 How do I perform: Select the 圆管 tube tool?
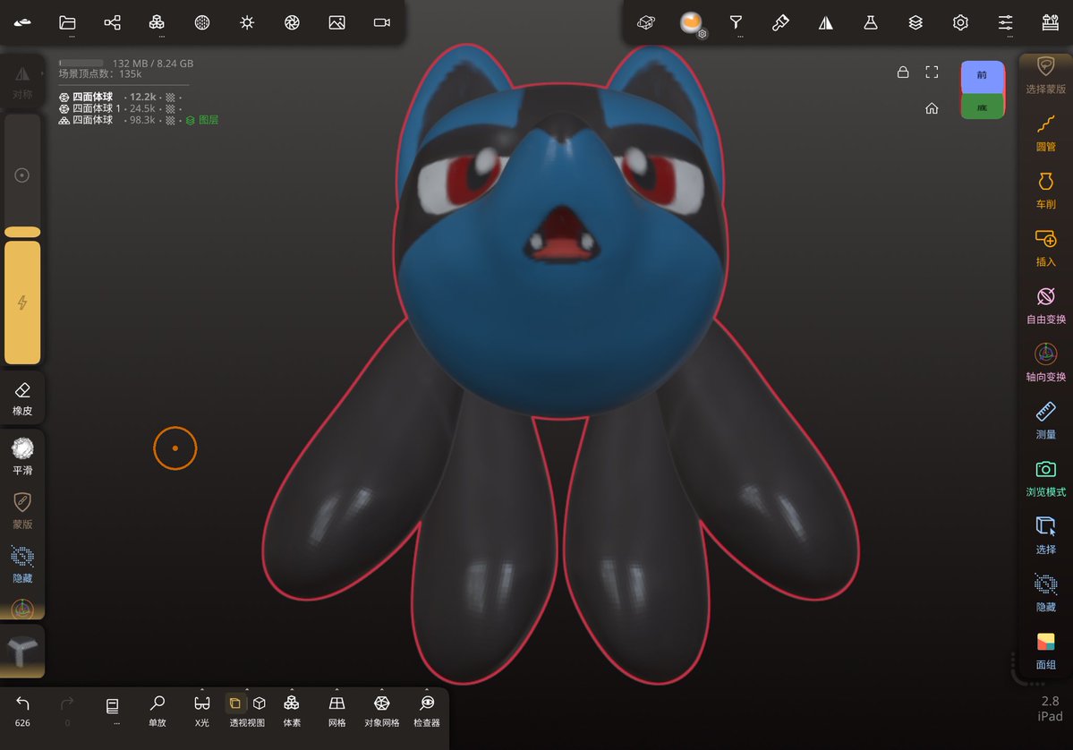tap(1045, 132)
